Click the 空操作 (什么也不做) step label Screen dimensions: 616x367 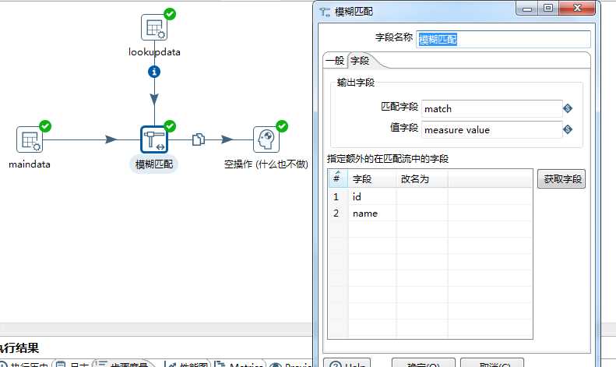pos(266,164)
